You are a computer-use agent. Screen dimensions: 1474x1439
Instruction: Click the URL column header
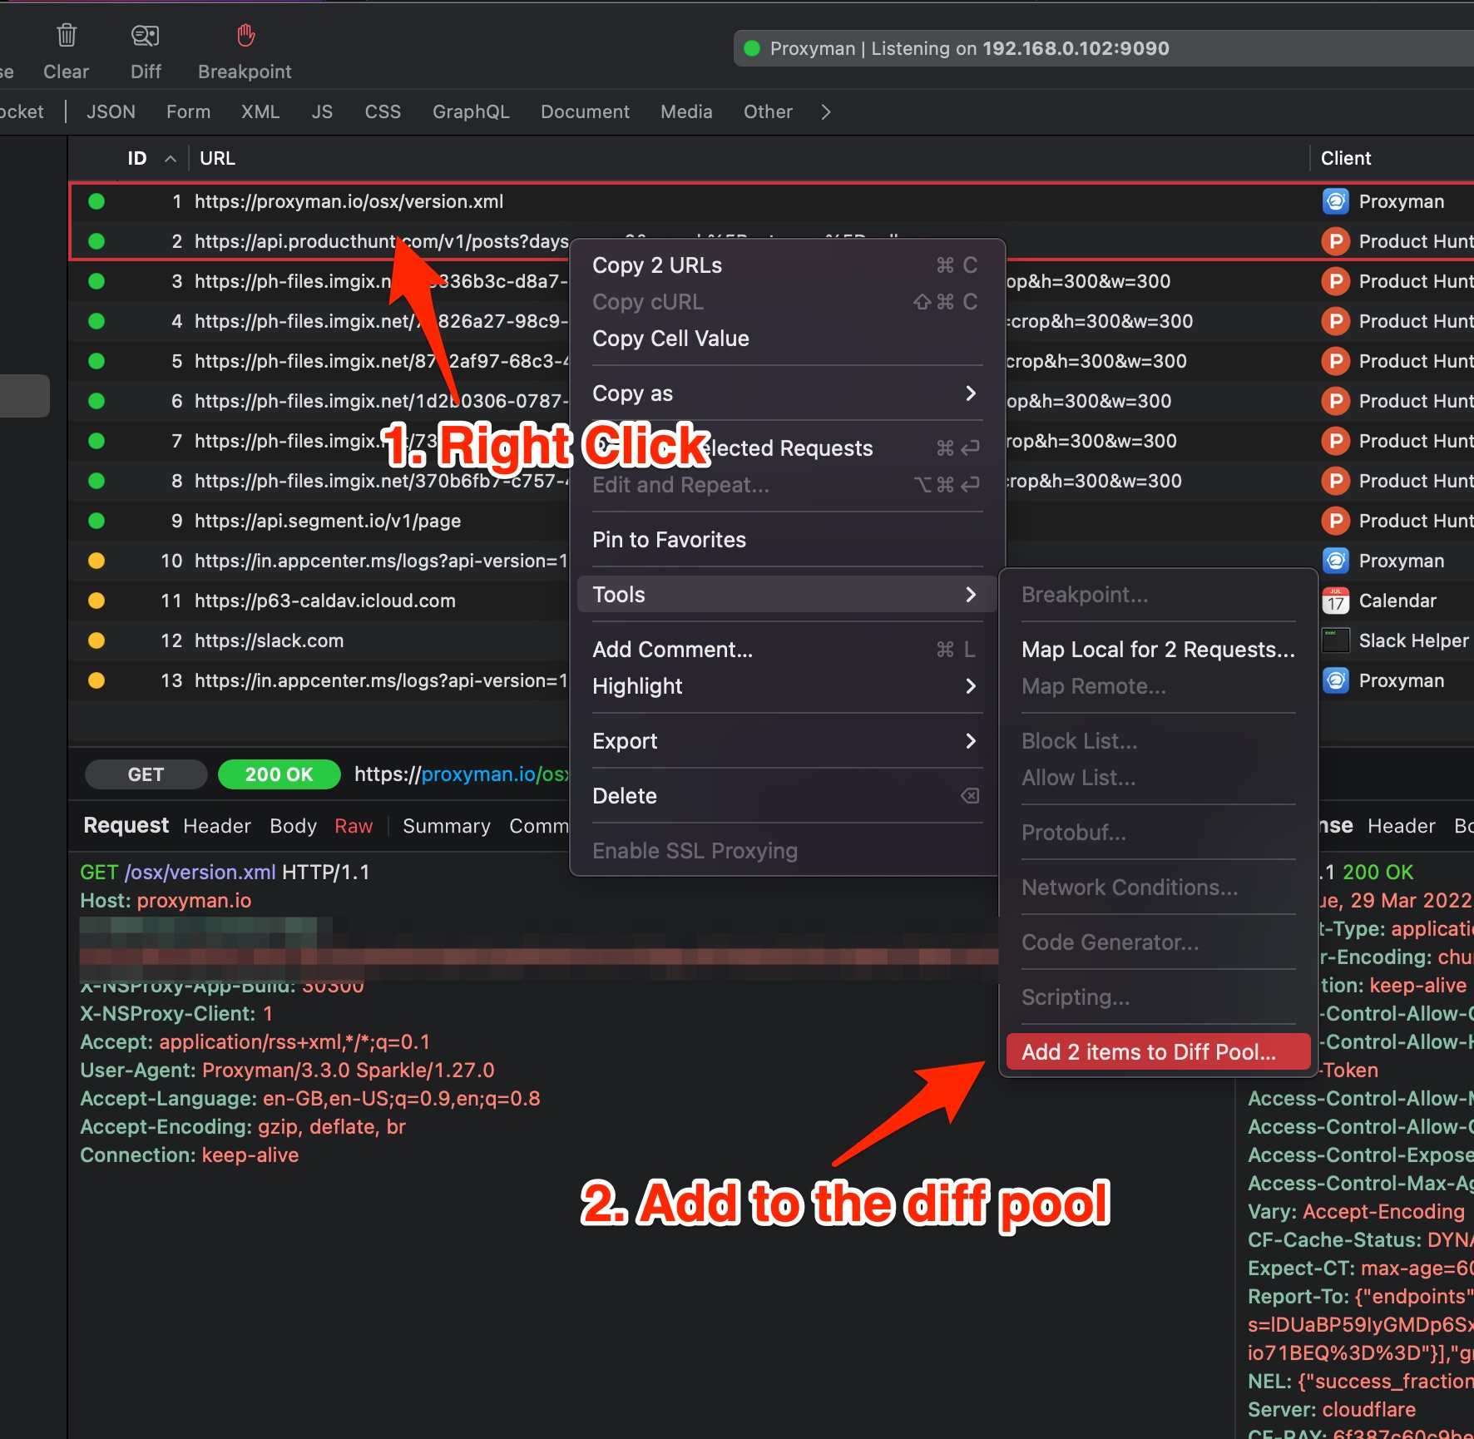click(x=217, y=158)
